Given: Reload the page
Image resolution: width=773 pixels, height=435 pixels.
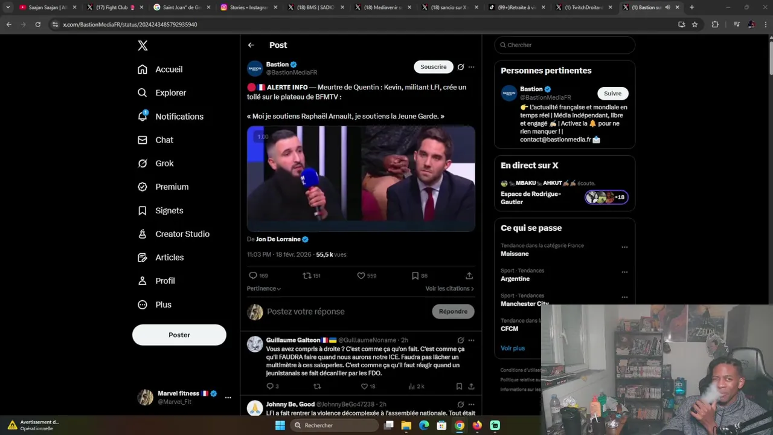Looking at the screenshot, I should point(37,25).
